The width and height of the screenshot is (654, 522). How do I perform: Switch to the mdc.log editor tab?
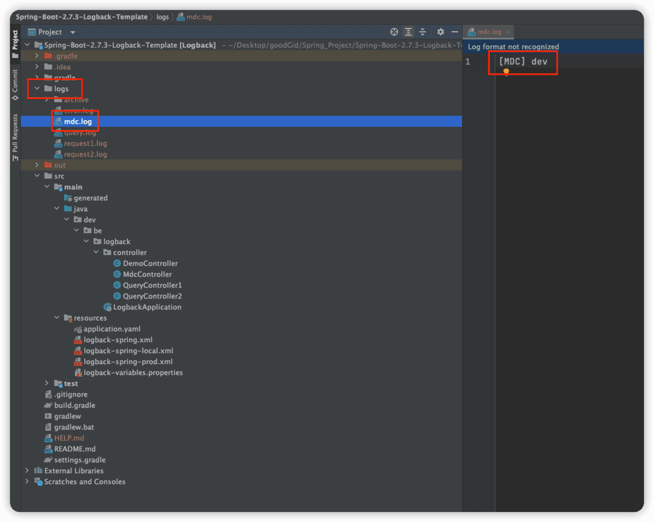pos(487,32)
